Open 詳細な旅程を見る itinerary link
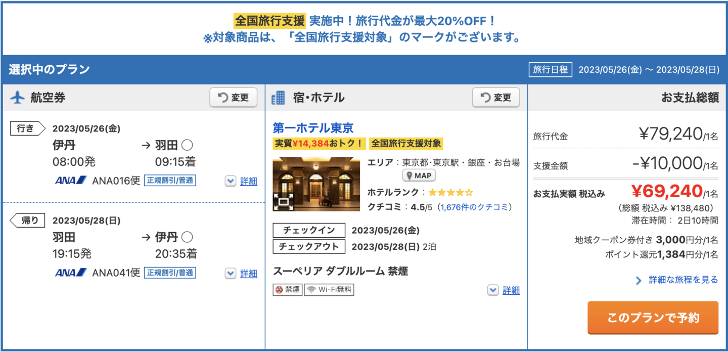728x352 pixels. [x=684, y=280]
